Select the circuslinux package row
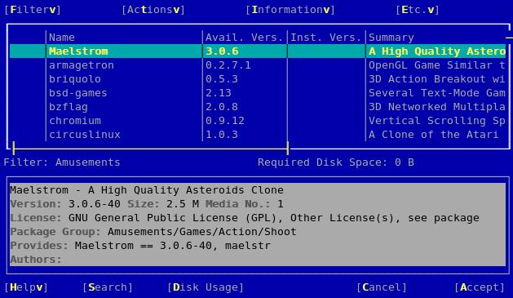 pos(258,135)
